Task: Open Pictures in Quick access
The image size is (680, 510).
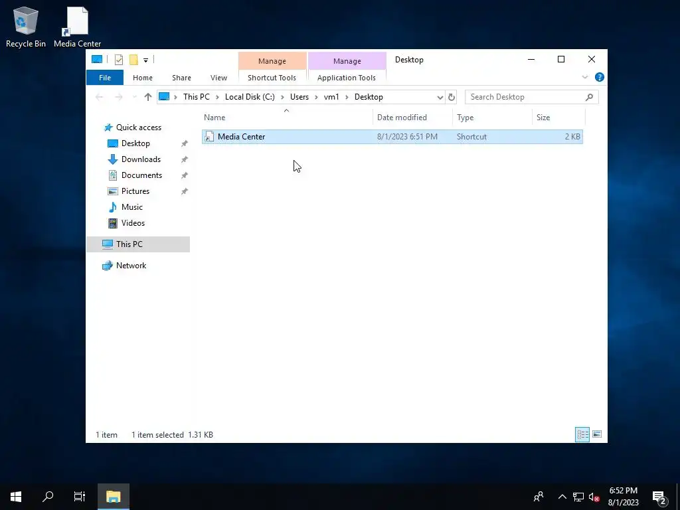Action: [135, 191]
